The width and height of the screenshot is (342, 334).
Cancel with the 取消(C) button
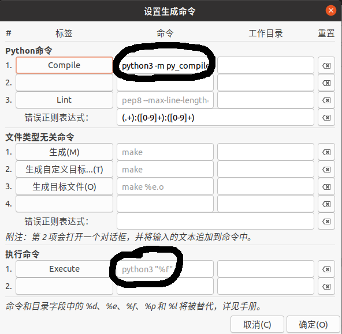(257, 325)
